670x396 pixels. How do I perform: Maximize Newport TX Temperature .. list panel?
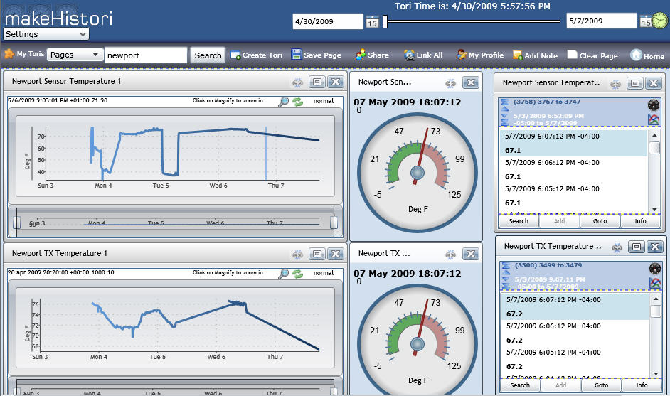(637, 247)
